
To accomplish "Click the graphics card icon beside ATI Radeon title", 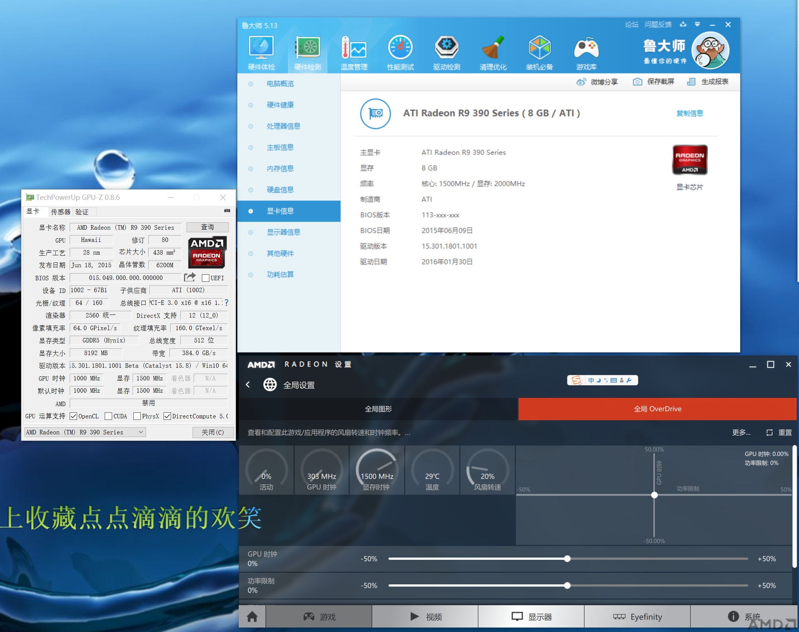I will (x=375, y=114).
